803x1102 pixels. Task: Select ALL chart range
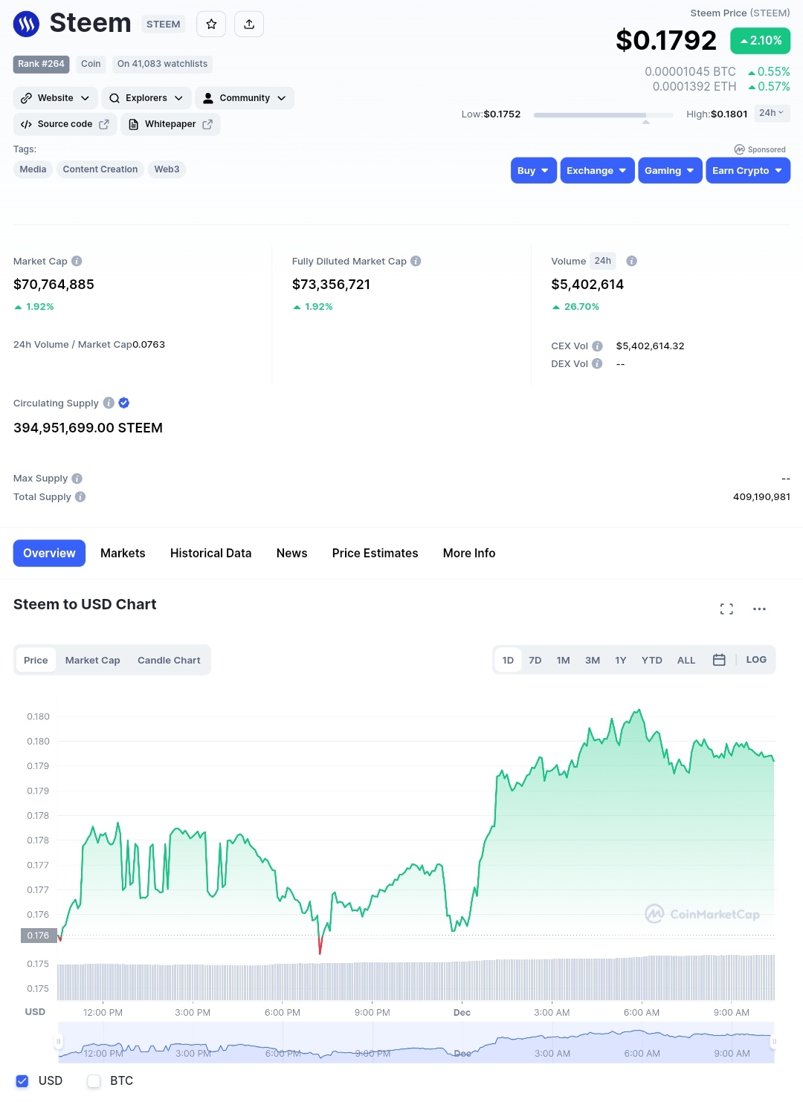click(x=686, y=660)
